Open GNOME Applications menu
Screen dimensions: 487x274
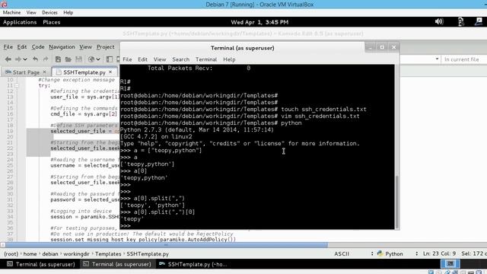[x=20, y=22]
